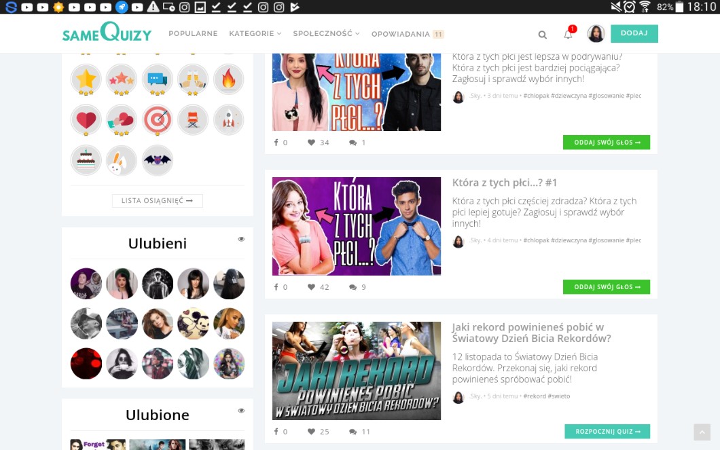Screen dimensions: 720x450
Task: Open the Lista osiągnięć link
Action: point(157,201)
